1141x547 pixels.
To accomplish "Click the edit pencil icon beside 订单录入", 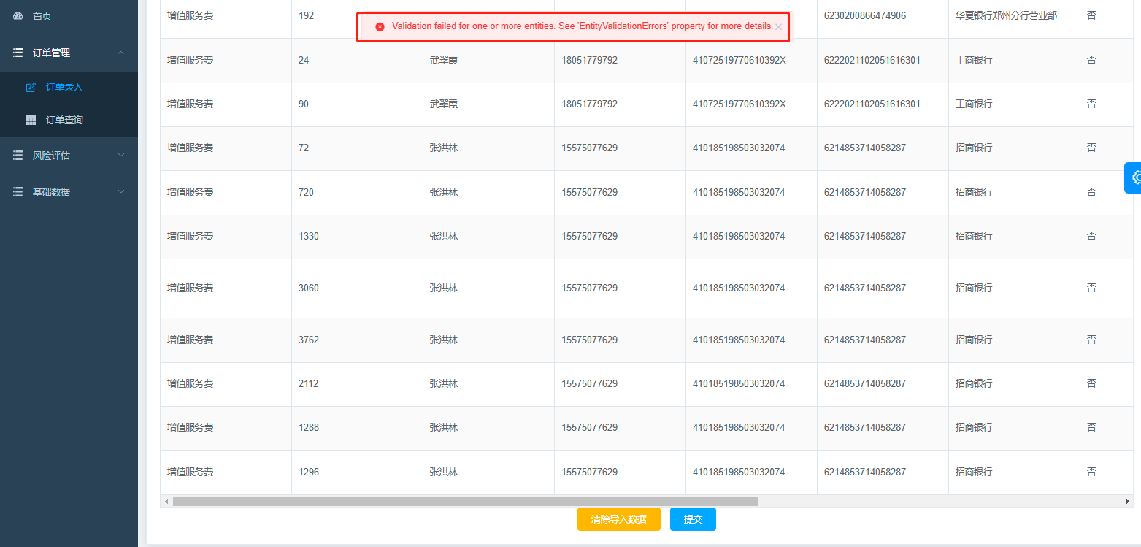I will (x=31, y=88).
